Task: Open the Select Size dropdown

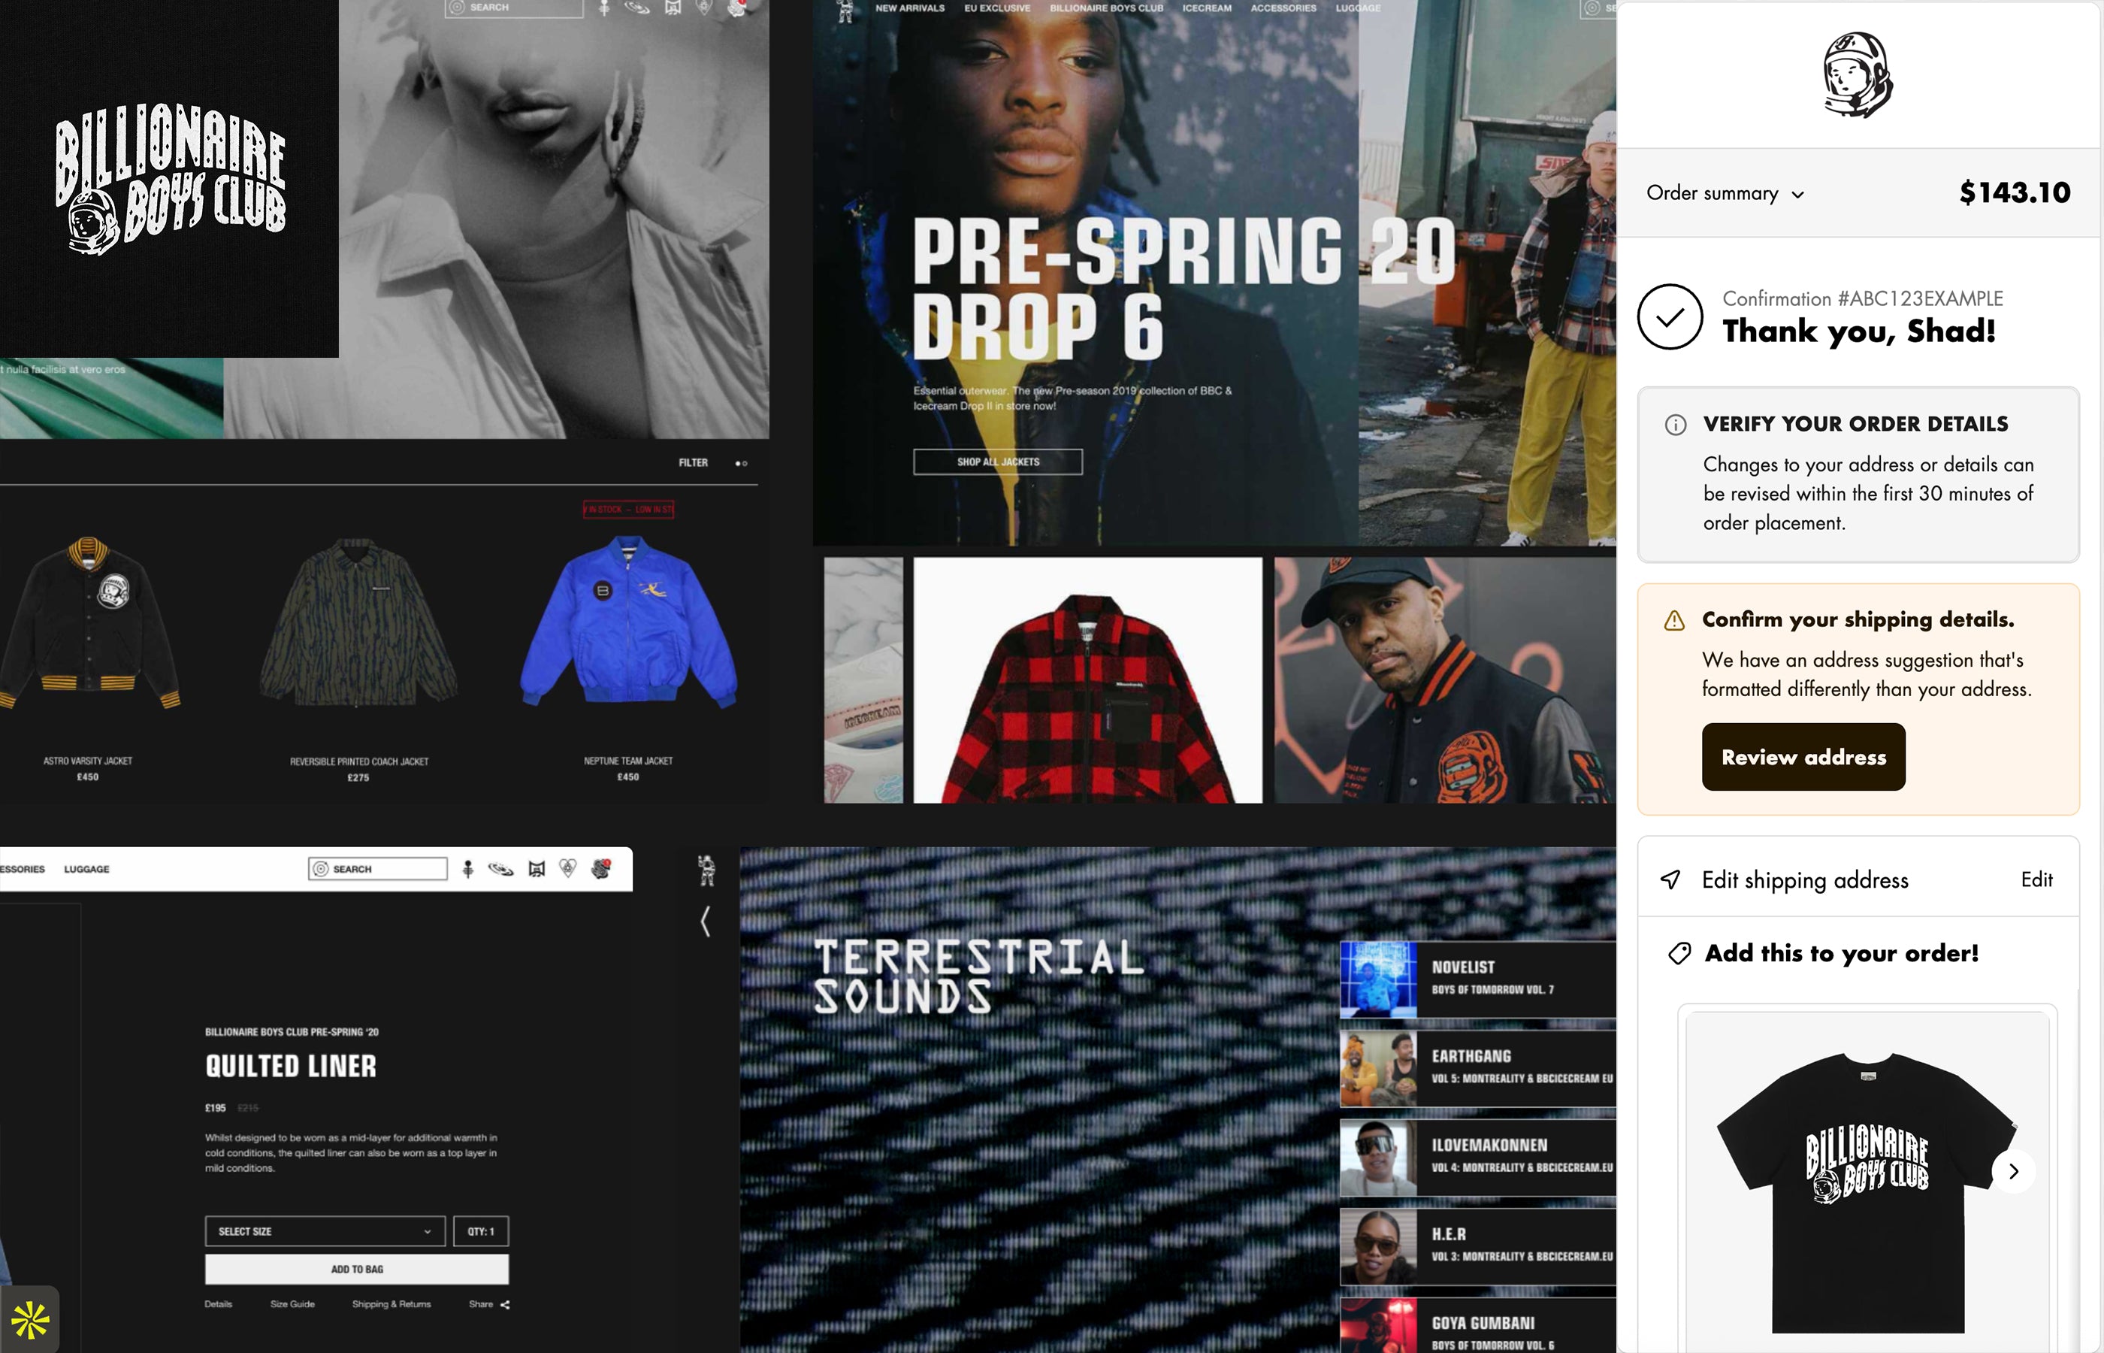Action: pyautogui.click(x=326, y=1231)
